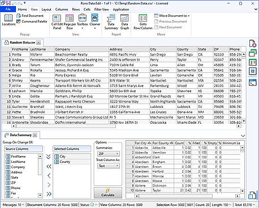Click Source Columns list scroll down arrow

click(x=40, y=196)
